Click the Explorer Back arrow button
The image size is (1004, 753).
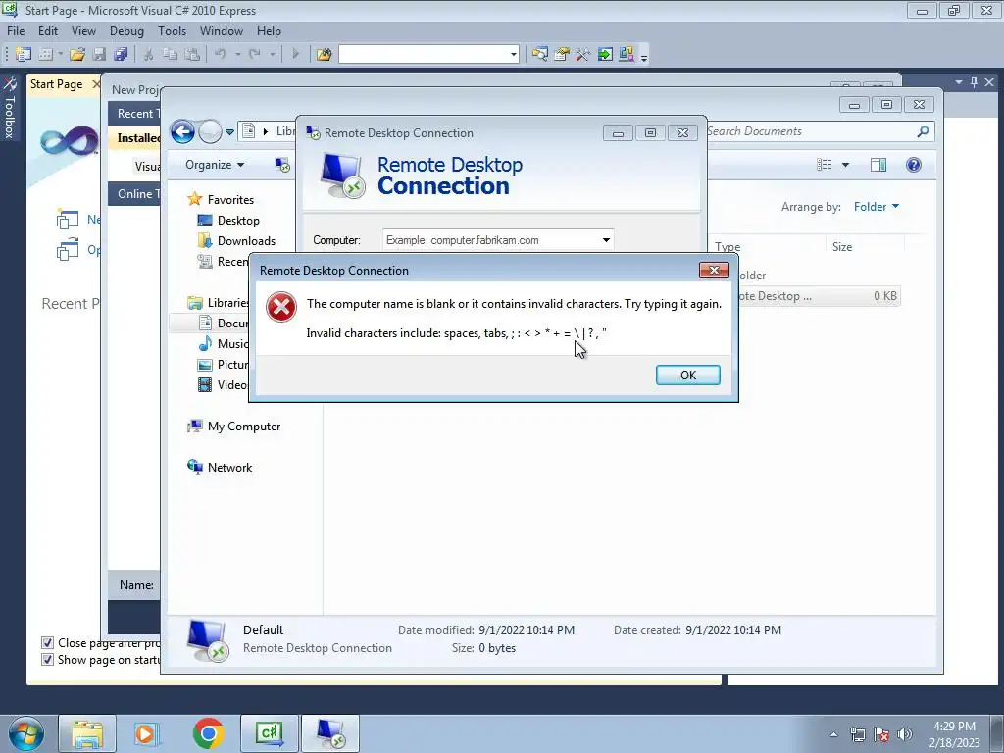[x=182, y=132]
